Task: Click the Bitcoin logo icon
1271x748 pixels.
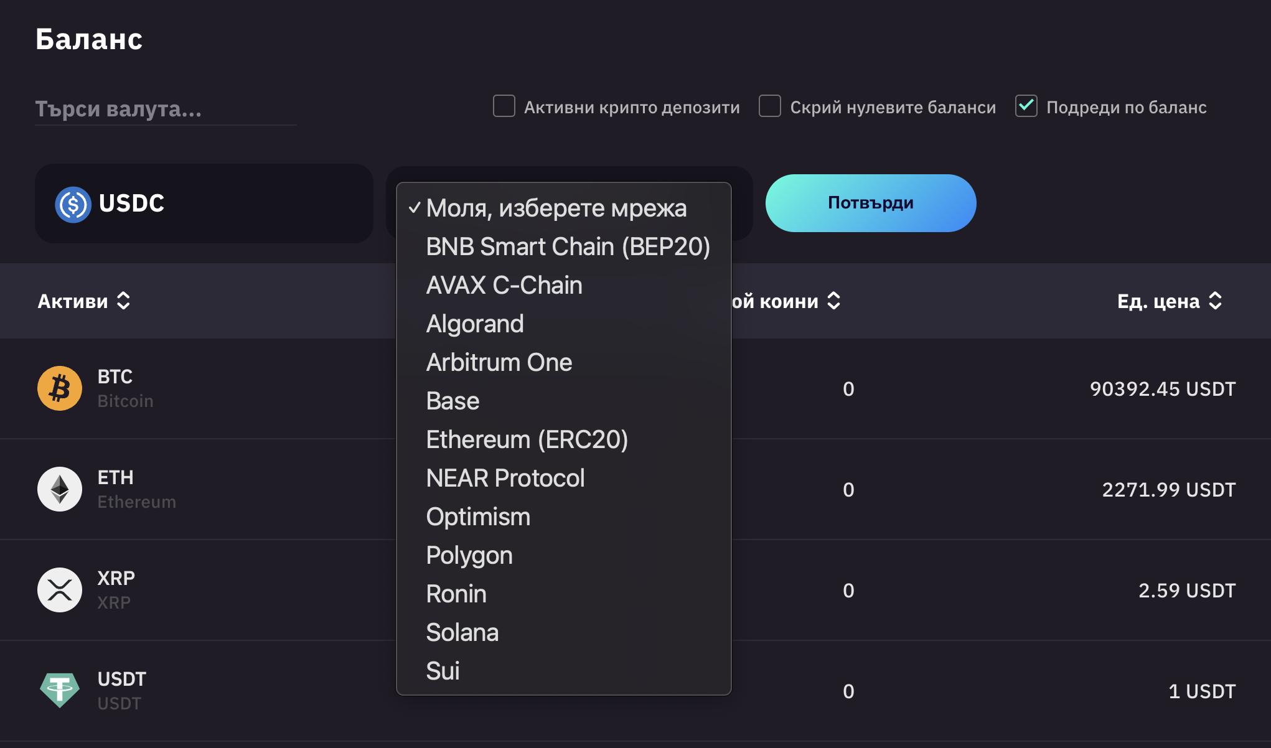Action: point(60,388)
